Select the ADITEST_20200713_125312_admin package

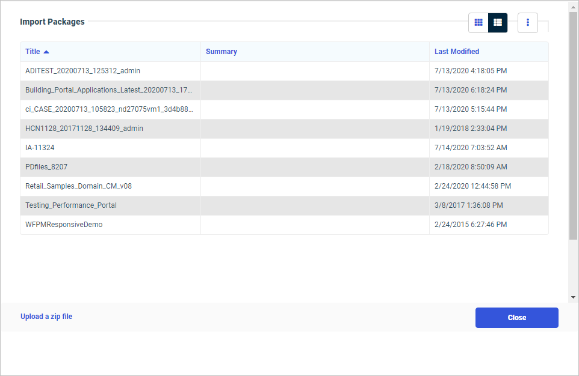82,70
